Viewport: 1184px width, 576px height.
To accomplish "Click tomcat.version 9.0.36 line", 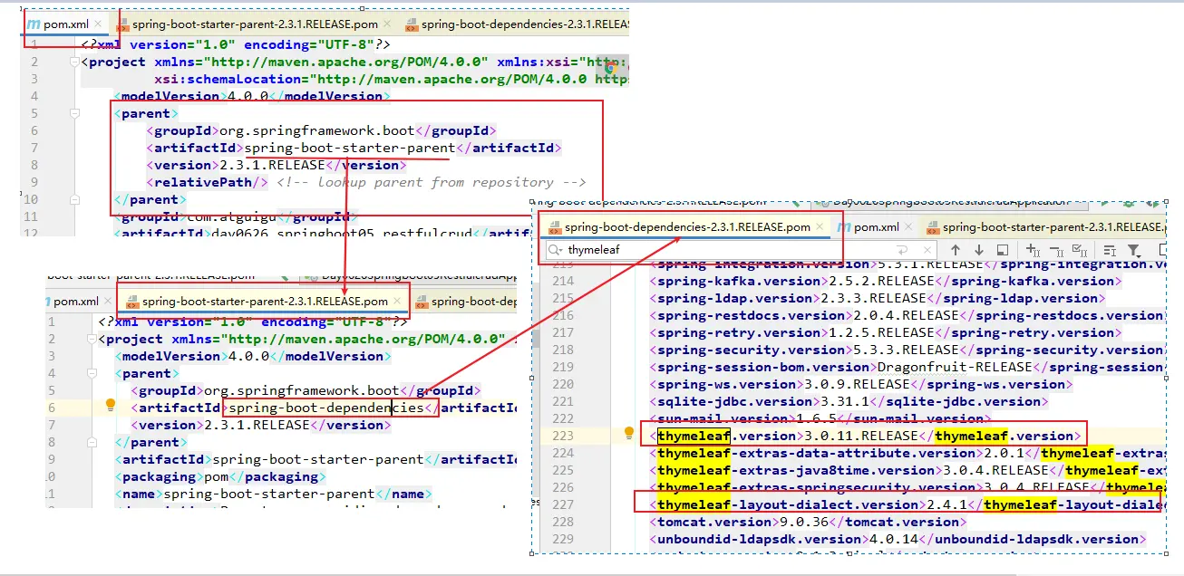I will point(809,522).
